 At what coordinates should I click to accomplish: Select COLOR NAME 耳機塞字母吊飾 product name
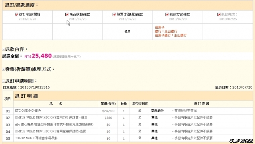click(36, 138)
